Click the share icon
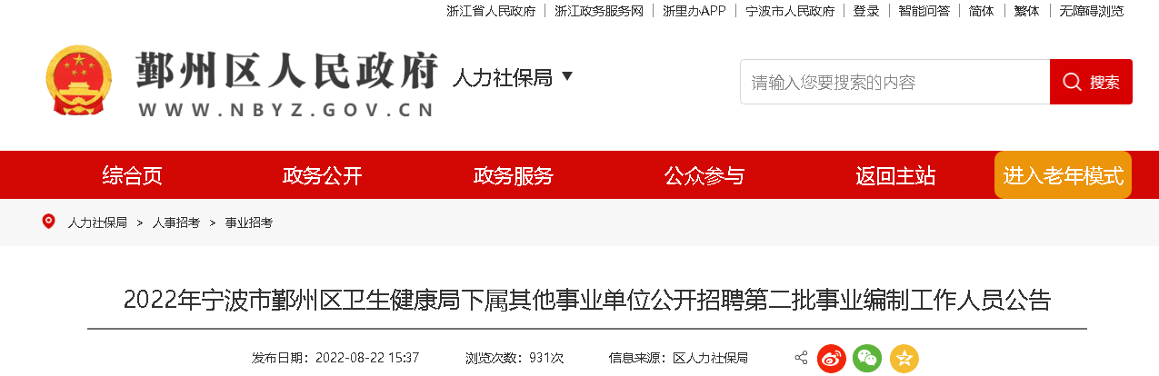Image resolution: width=1159 pixels, height=376 pixels. (801, 358)
